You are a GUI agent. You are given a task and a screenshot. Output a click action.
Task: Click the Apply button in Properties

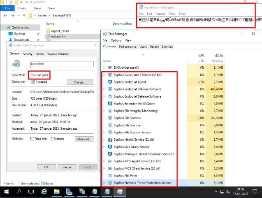[88, 167]
